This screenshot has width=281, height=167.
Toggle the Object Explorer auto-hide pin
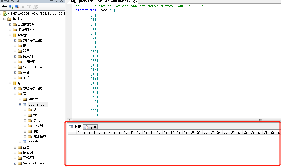coord(57,1)
